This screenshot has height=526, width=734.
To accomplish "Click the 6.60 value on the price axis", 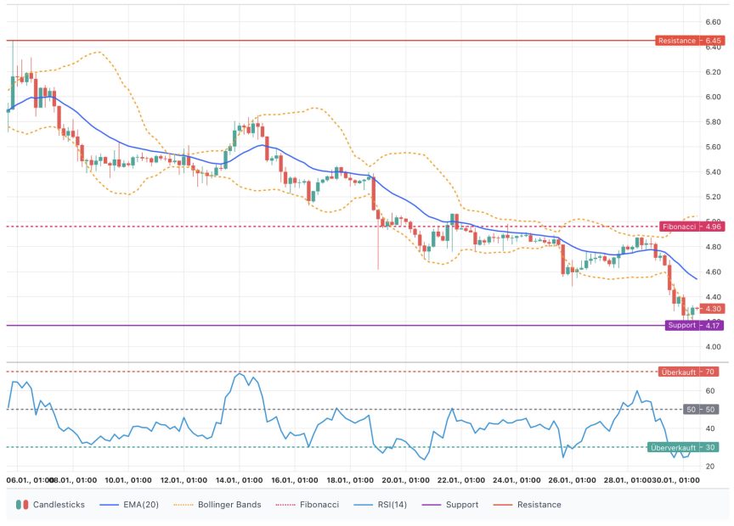I will pyautogui.click(x=713, y=22).
